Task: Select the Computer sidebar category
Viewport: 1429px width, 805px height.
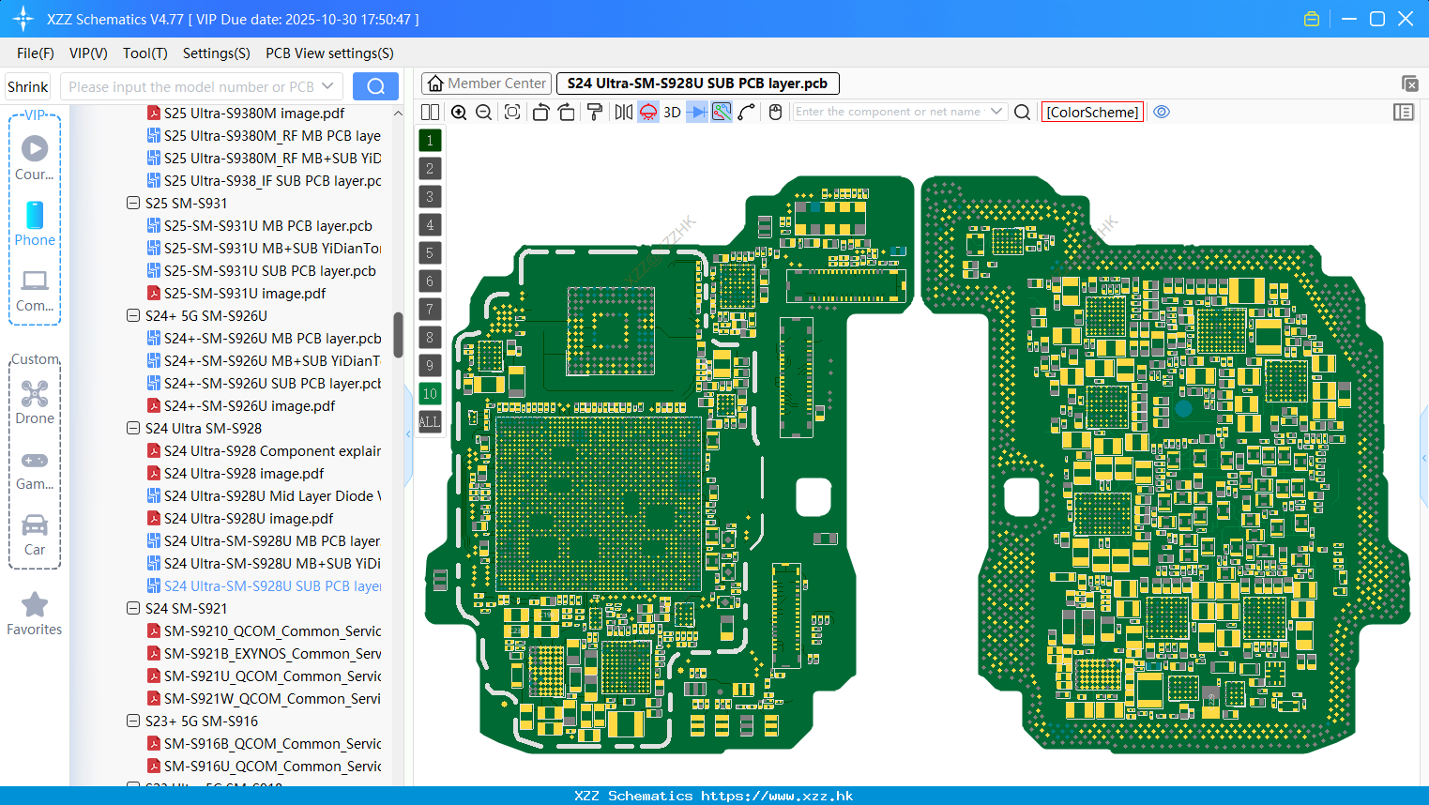Action: 35,290
